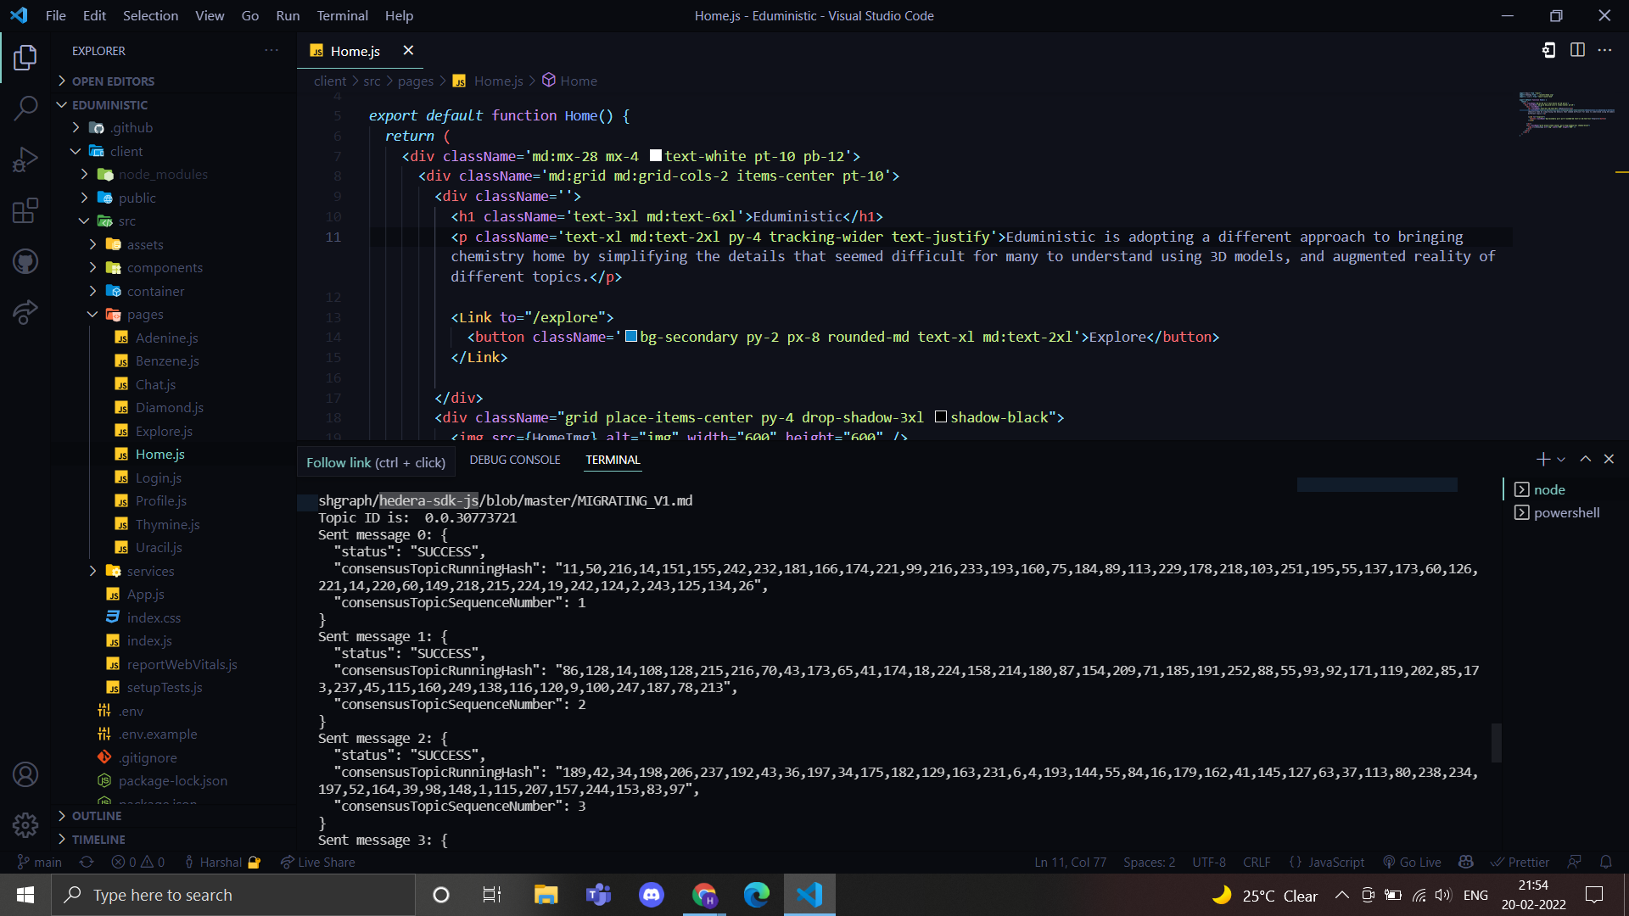Screen dimensions: 1629x916
Task: Click the Accounts icon
Action: (25, 774)
